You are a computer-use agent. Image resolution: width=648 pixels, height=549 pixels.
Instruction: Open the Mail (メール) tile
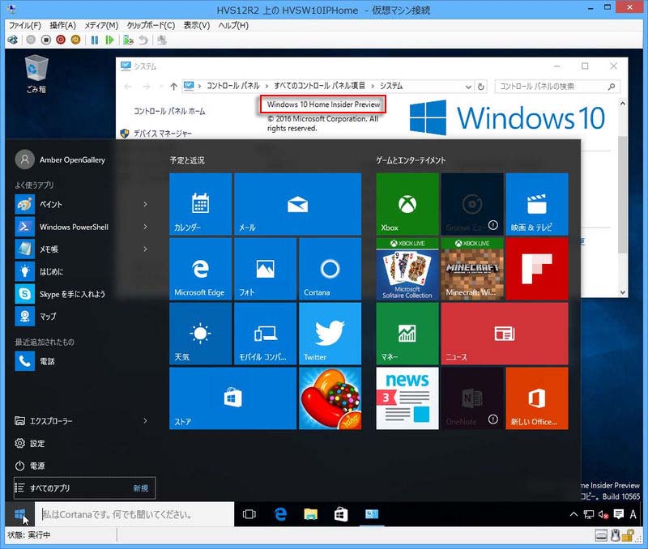tap(297, 204)
